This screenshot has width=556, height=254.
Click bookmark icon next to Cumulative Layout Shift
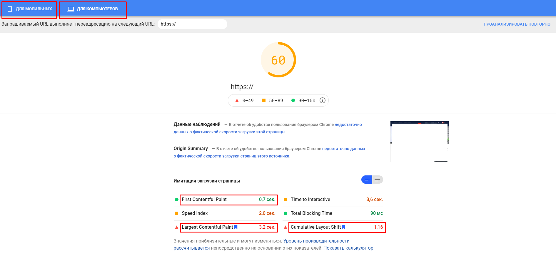pos(343,227)
